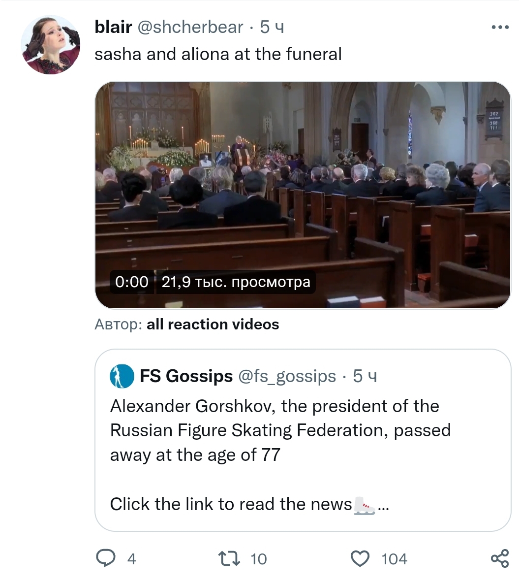Open blair's profile avatar
This screenshot has height=584, width=519.
point(50,45)
